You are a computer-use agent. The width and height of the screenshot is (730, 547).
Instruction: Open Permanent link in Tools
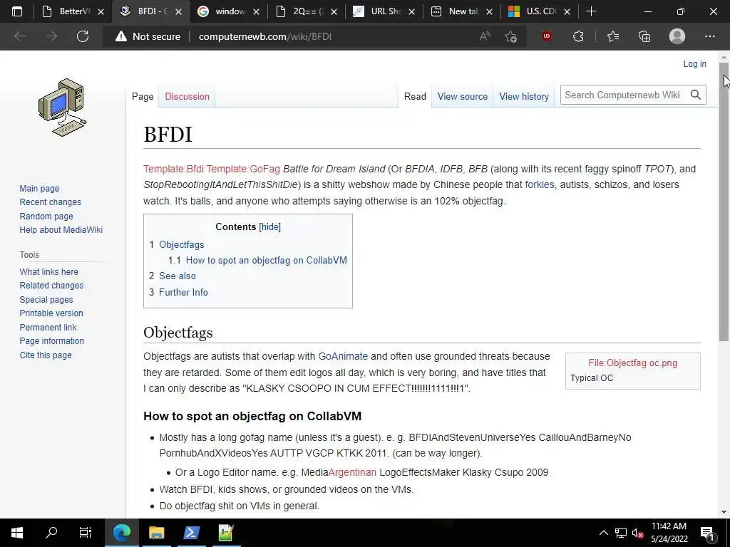coord(48,327)
